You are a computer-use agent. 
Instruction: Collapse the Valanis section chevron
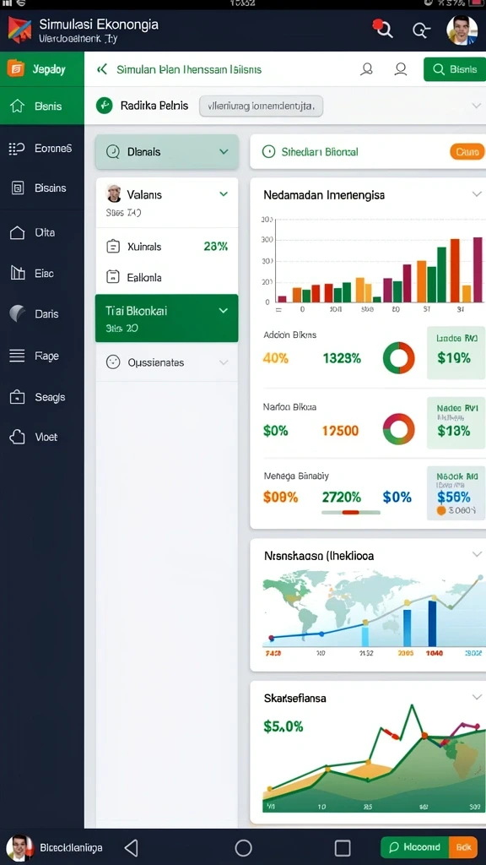223,193
